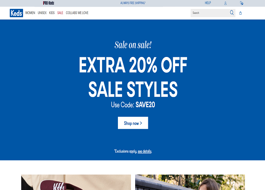
Task: Focus the Search input field
Action: [x=210, y=13]
